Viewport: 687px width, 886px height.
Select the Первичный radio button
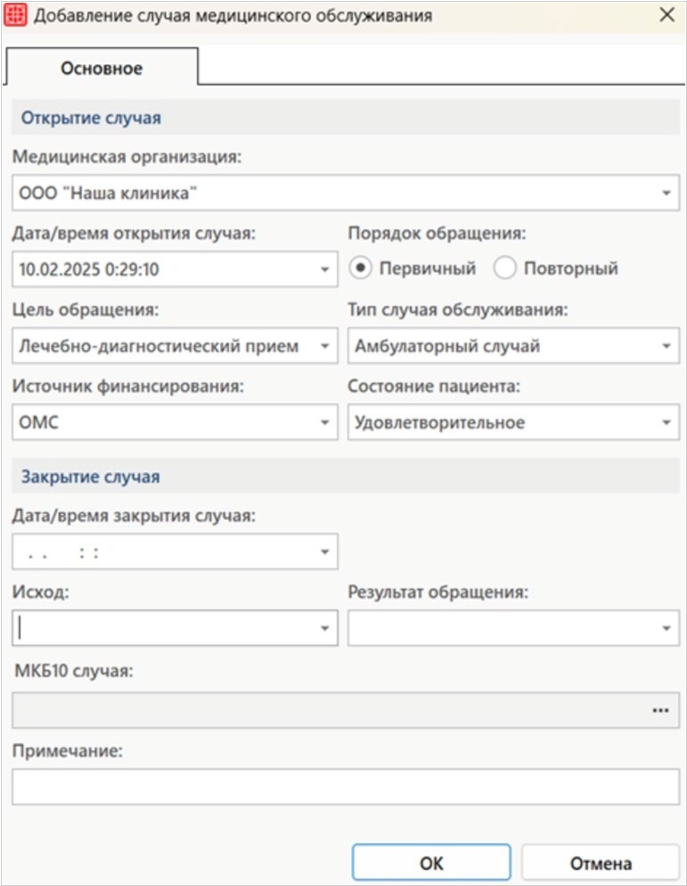(x=363, y=269)
